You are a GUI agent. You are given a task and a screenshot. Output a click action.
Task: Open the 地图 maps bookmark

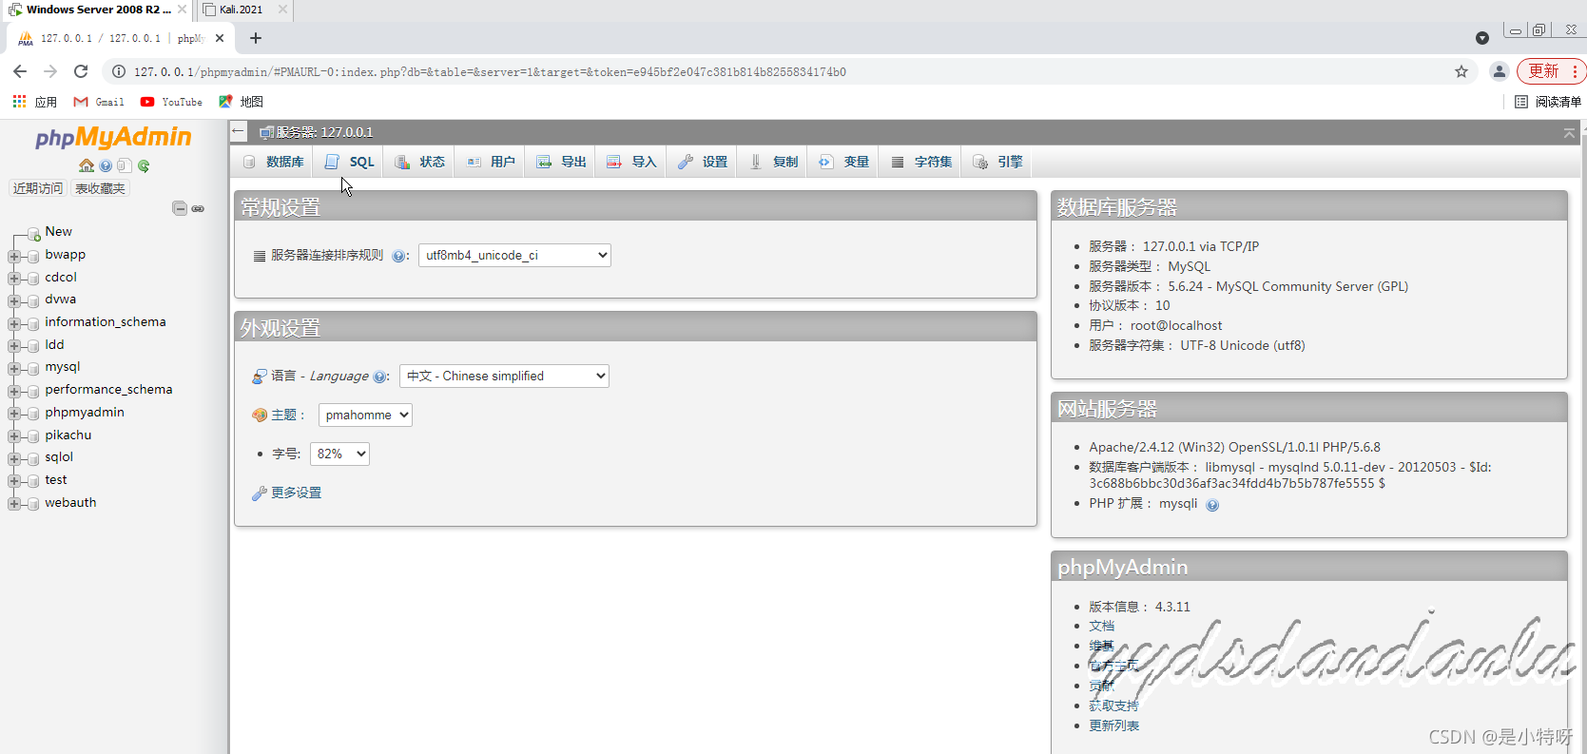[x=241, y=102]
